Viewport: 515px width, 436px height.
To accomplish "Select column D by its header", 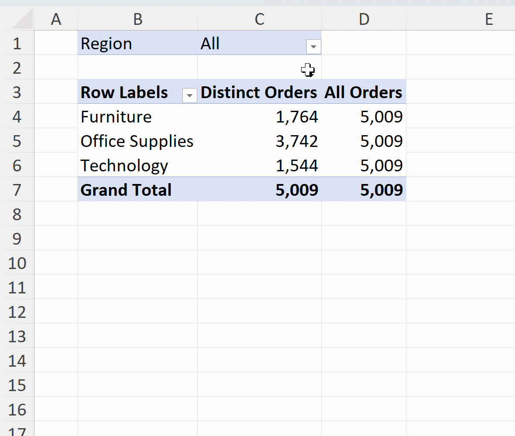I will [364, 19].
